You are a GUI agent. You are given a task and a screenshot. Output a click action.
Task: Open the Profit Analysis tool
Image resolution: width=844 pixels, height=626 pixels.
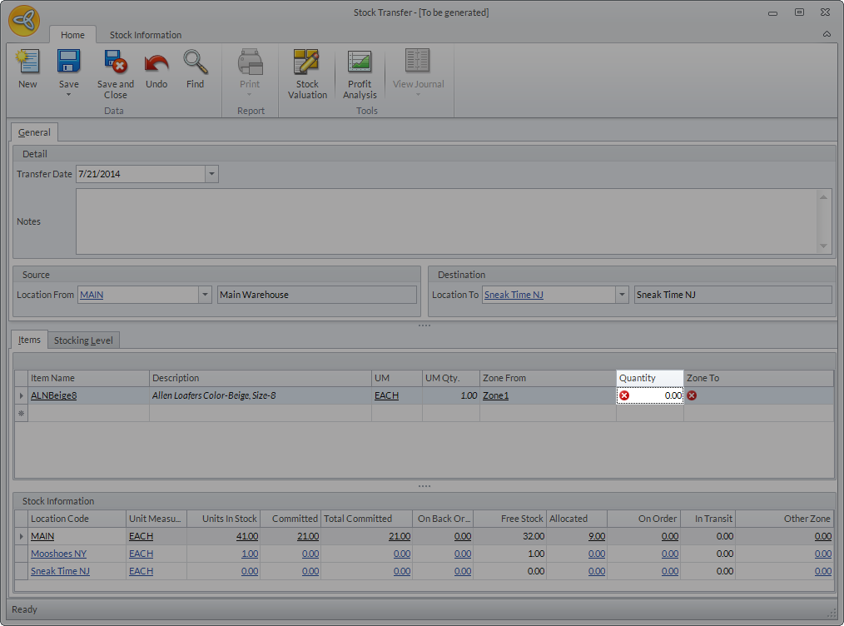360,63
